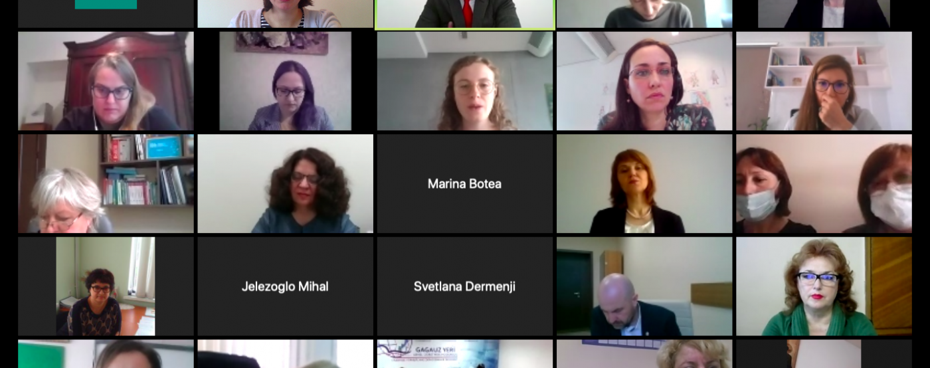This screenshot has height=368, width=930.
Task: Select the woman in black blazer
Action: tap(644, 183)
